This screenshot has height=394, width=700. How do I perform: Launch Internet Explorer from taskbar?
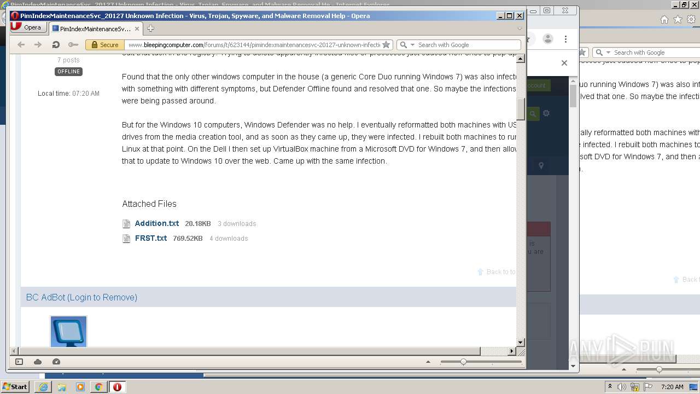coord(43,387)
